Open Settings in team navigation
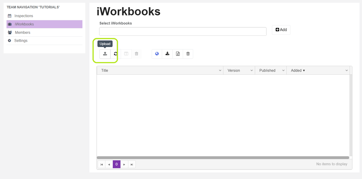 tap(21, 41)
